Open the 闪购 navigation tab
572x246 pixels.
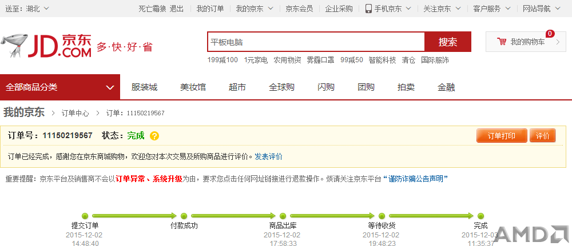[326, 87]
